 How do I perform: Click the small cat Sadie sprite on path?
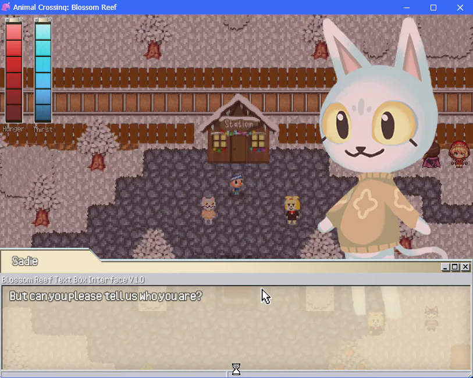pos(208,210)
